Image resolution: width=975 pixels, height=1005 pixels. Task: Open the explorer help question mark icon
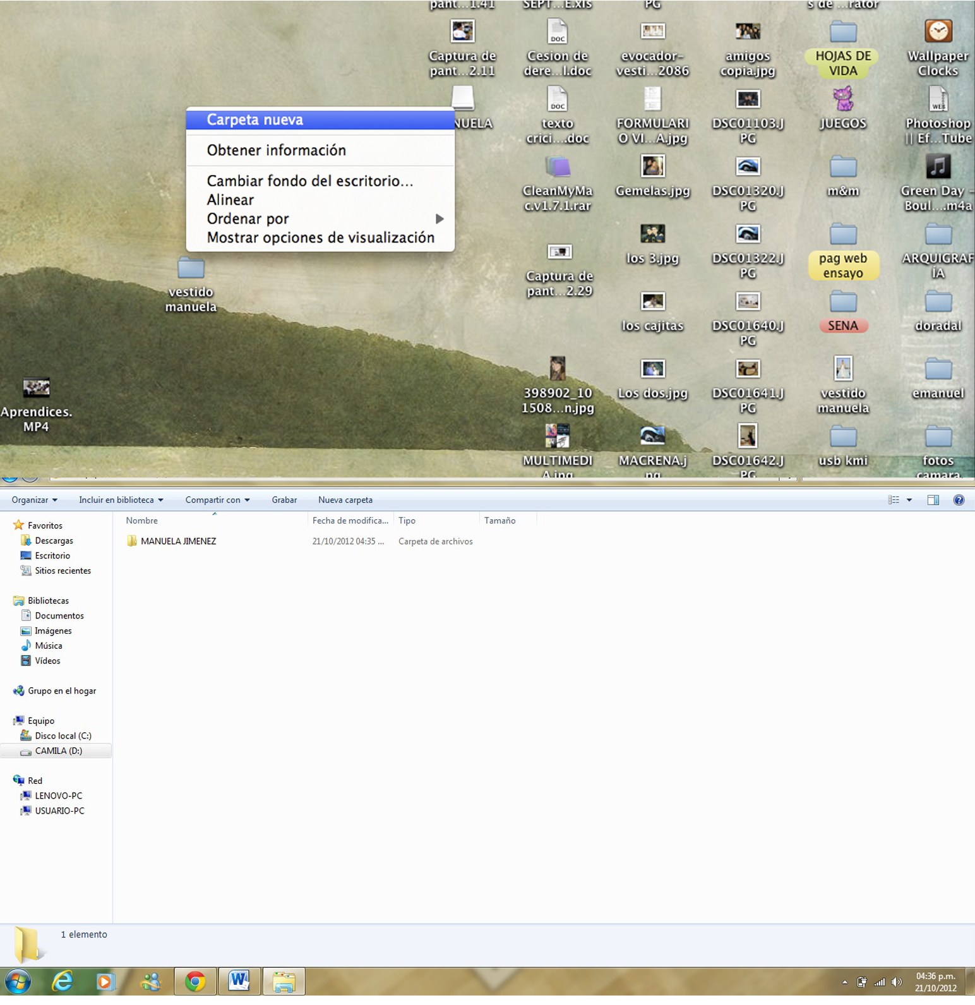coord(958,500)
